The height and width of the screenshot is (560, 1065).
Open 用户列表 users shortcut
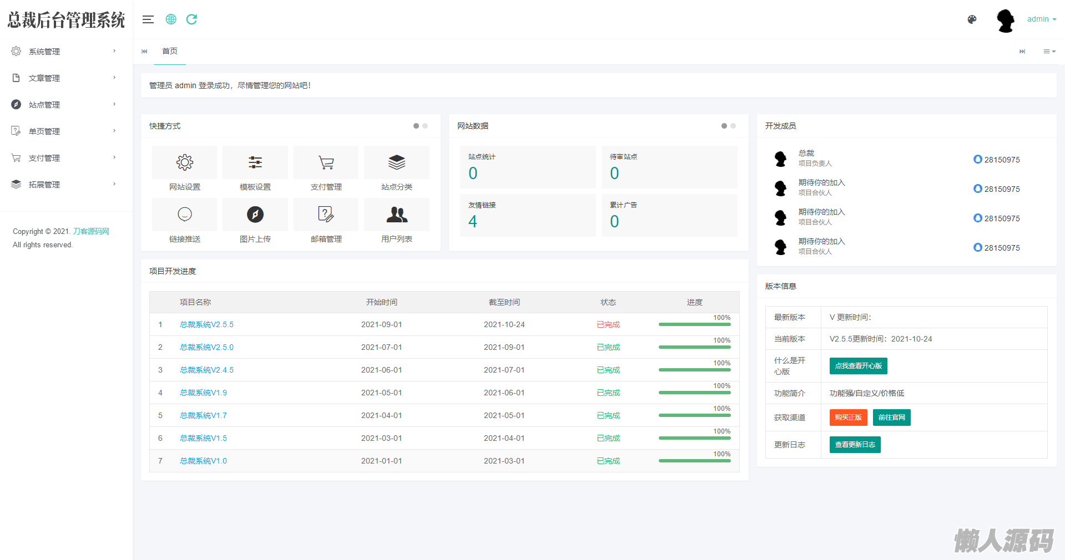[397, 215]
